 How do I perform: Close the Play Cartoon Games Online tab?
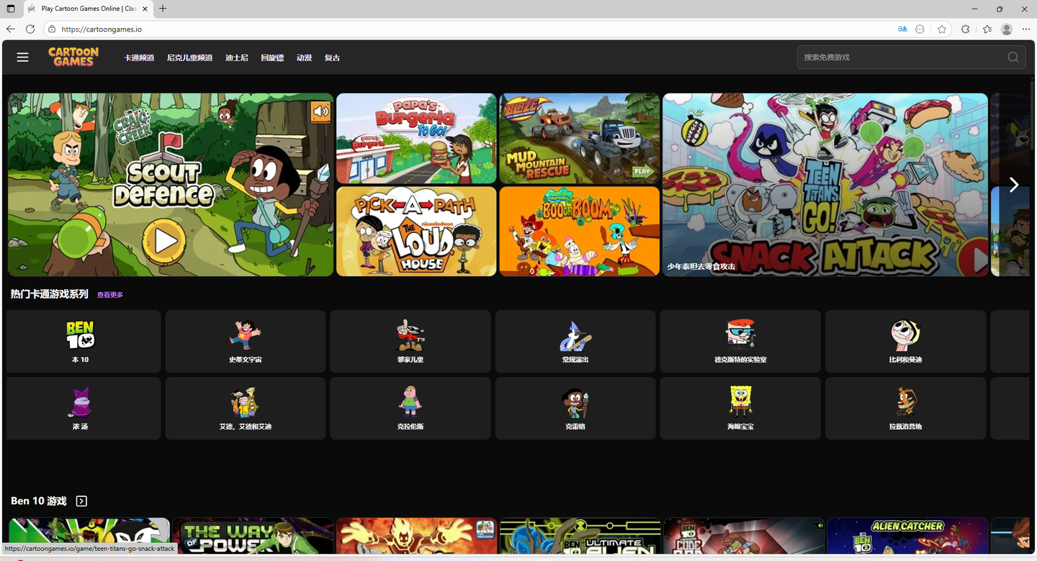(145, 9)
